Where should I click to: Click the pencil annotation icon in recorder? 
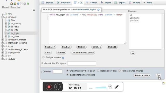[117, 87]
